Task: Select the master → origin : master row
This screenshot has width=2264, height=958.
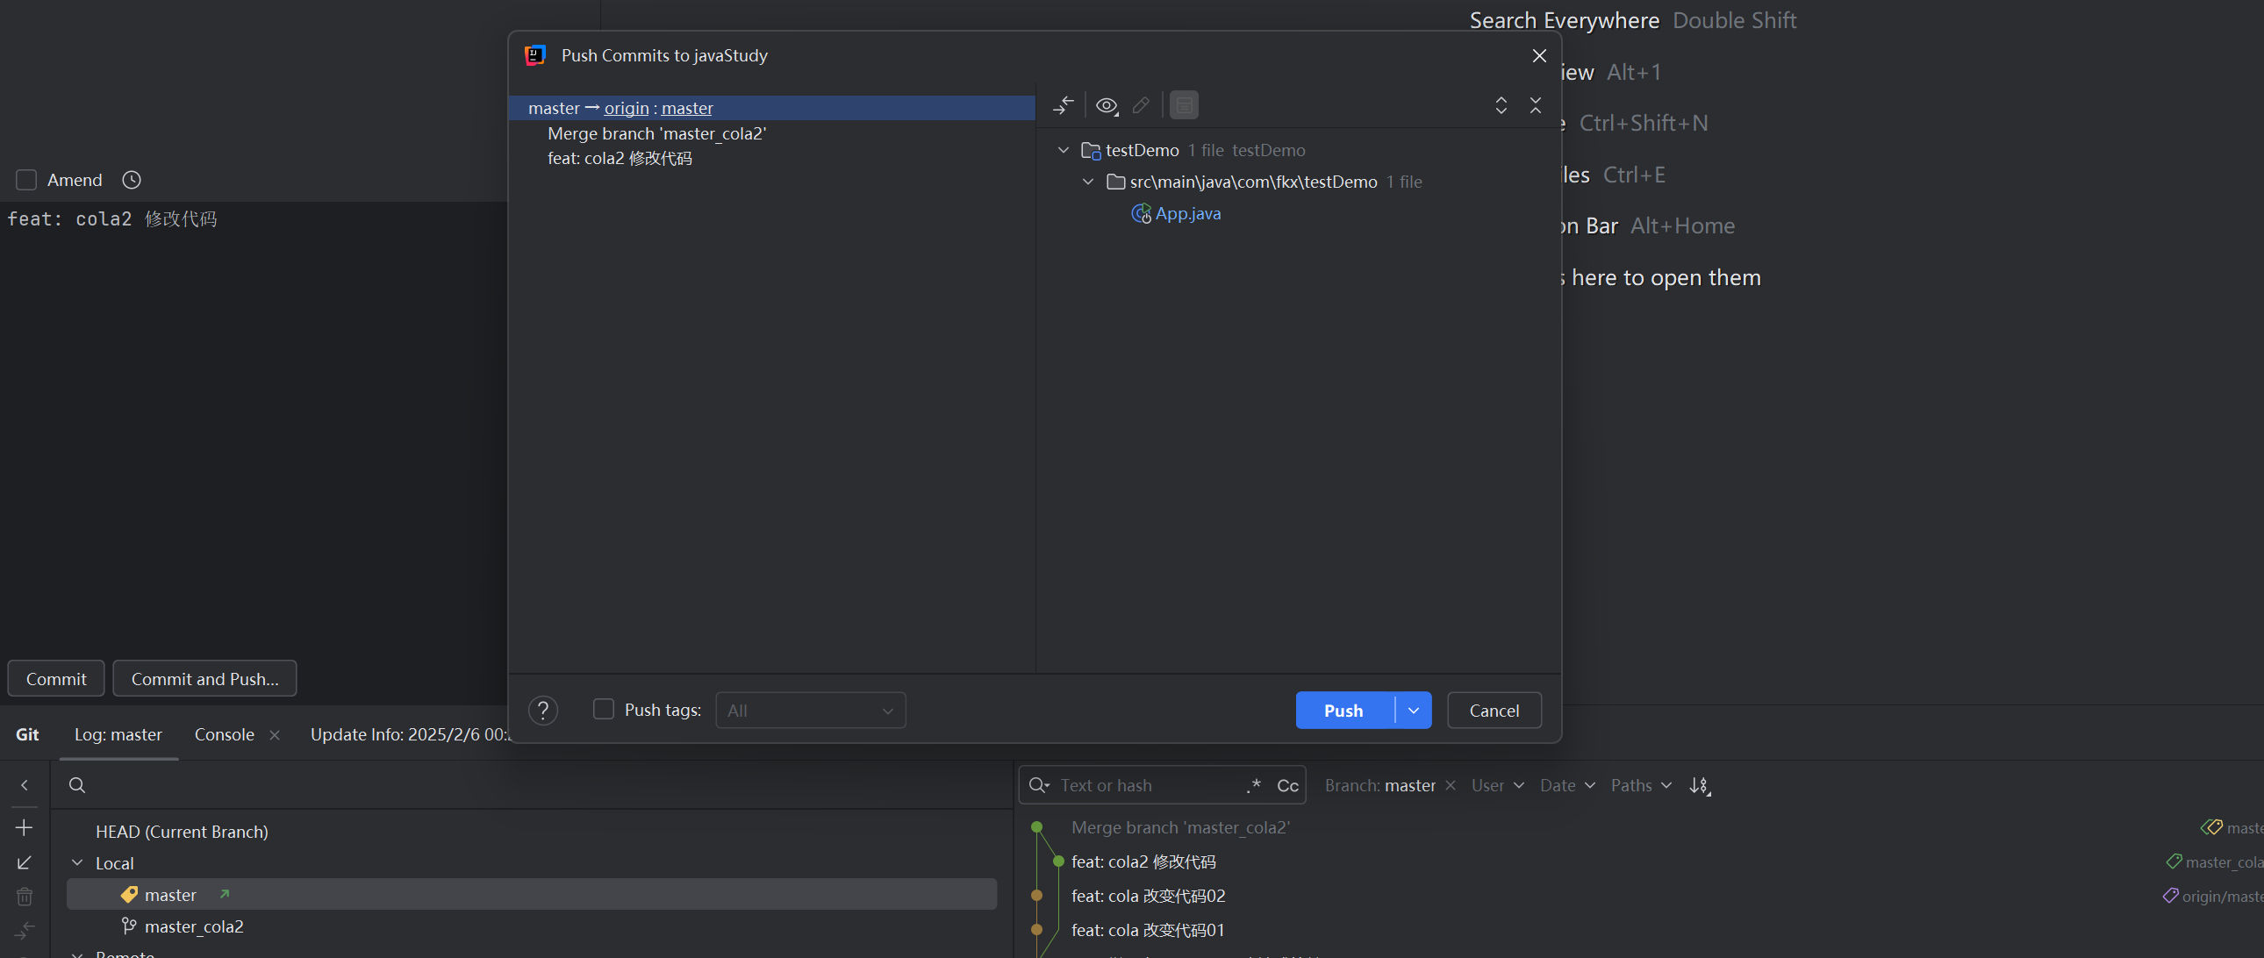Action: point(771,108)
